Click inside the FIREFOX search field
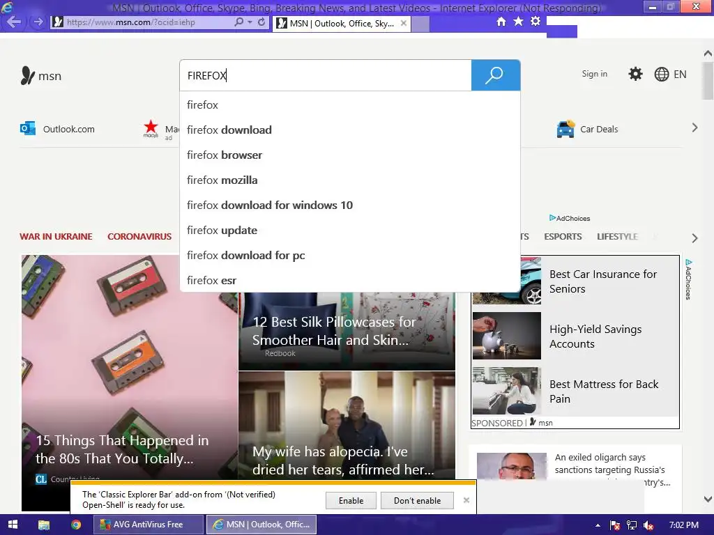Image resolution: width=714 pixels, height=535 pixels. [x=326, y=75]
